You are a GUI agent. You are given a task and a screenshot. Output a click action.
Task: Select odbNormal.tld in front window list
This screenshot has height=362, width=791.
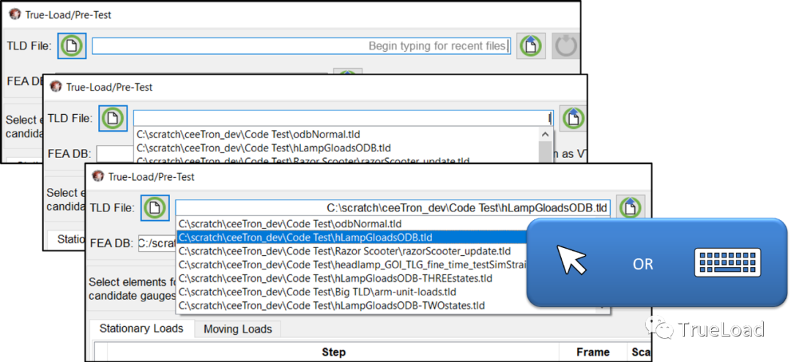point(351,224)
